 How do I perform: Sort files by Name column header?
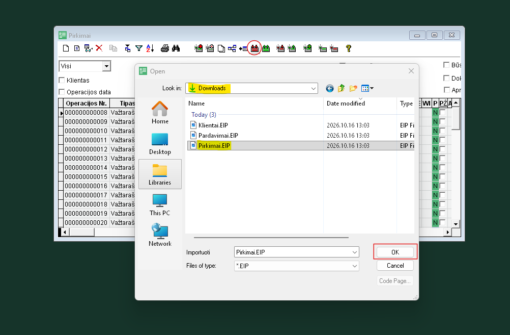click(x=254, y=104)
